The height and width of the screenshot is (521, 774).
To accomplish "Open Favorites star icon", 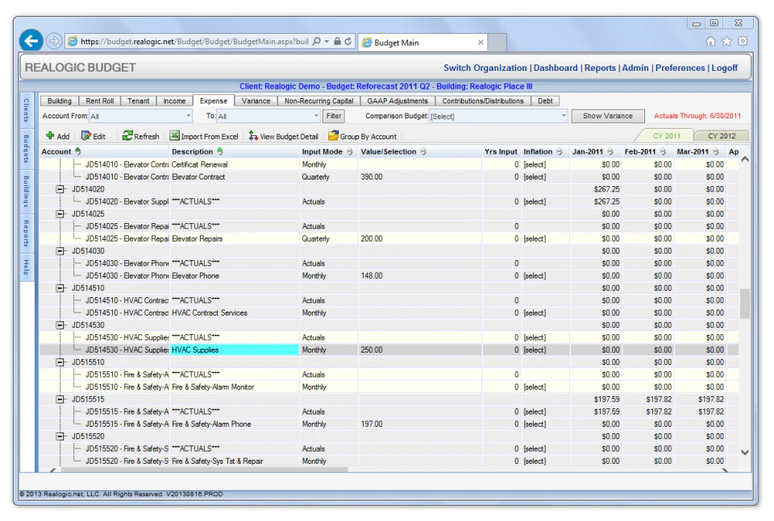I will click(726, 41).
